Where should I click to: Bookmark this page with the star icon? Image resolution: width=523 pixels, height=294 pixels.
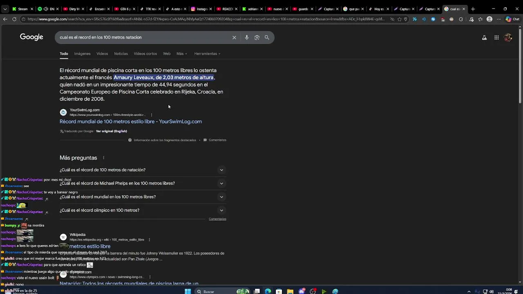(400, 19)
